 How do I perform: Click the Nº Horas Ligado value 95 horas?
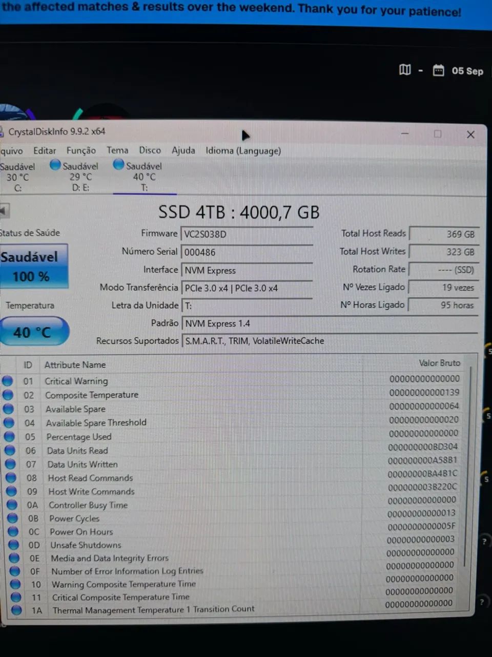[444, 305]
